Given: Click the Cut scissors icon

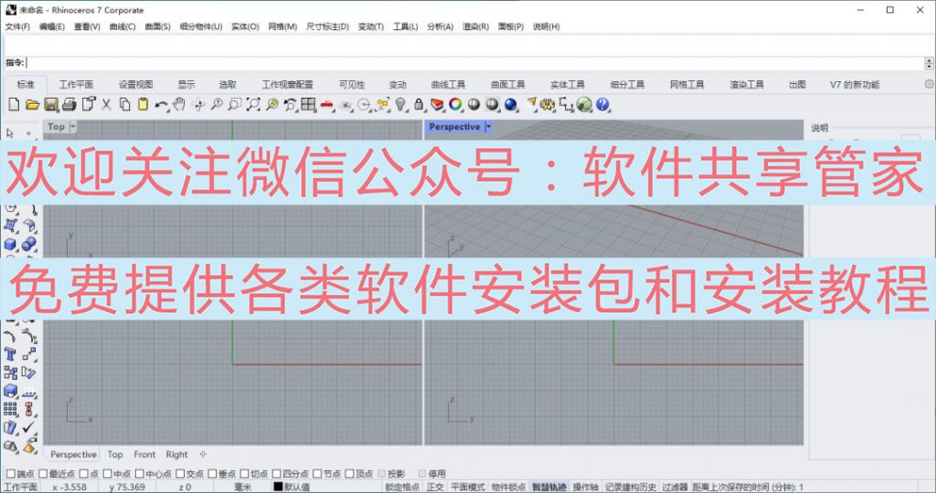Looking at the screenshot, I should [106, 105].
